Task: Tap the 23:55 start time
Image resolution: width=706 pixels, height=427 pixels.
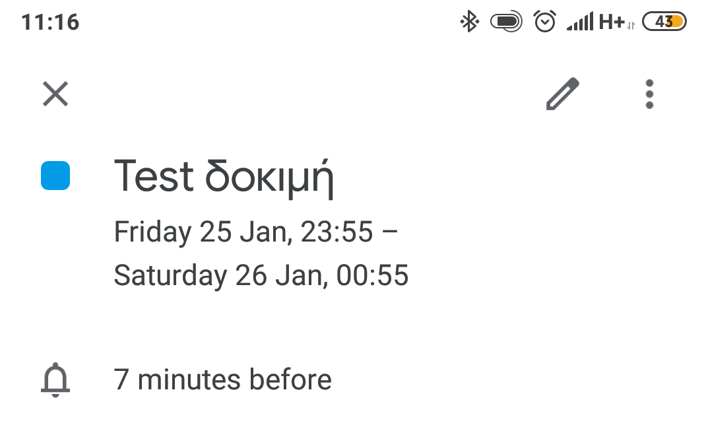Action: (337, 232)
